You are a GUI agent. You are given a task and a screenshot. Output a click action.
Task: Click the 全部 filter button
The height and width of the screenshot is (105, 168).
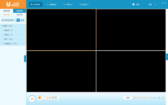(x=22, y=20)
